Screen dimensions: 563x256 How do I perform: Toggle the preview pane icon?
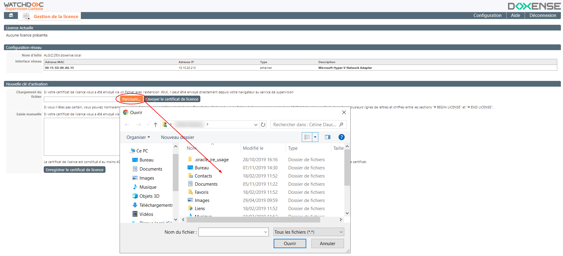coord(327,137)
